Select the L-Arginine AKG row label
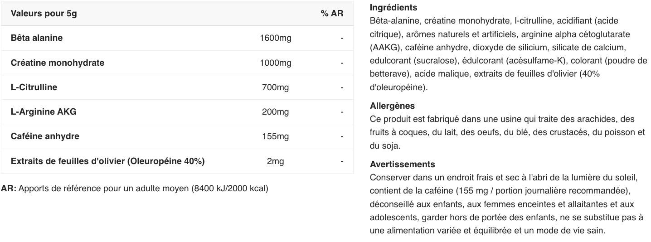This screenshot has width=651, height=242. point(44,112)
